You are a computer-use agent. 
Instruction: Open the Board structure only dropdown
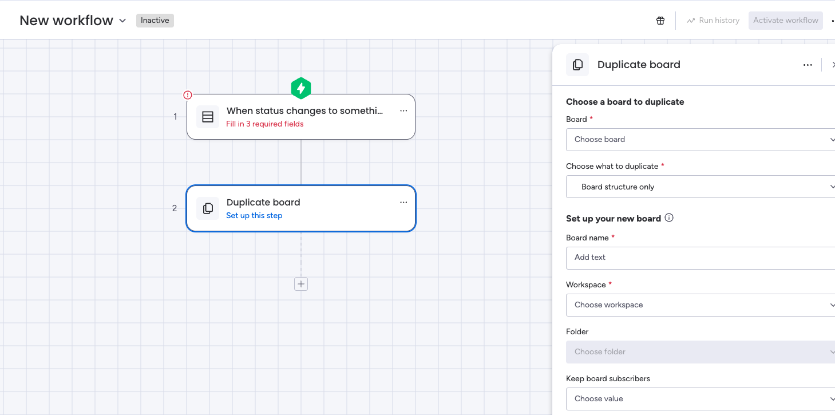click(700, 187)
